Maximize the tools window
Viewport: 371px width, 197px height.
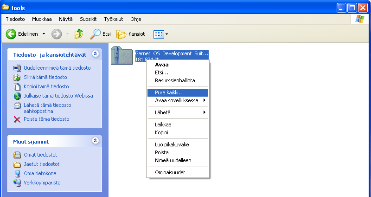pyautogui.click(x=352, y=8)
